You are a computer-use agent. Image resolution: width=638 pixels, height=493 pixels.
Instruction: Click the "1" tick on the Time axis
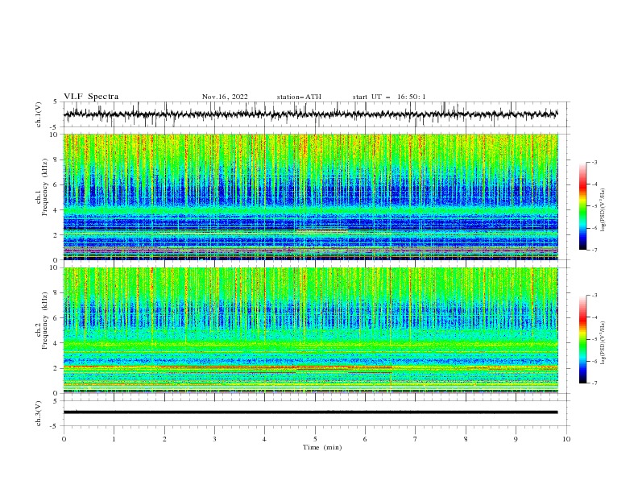coord(114,439)
